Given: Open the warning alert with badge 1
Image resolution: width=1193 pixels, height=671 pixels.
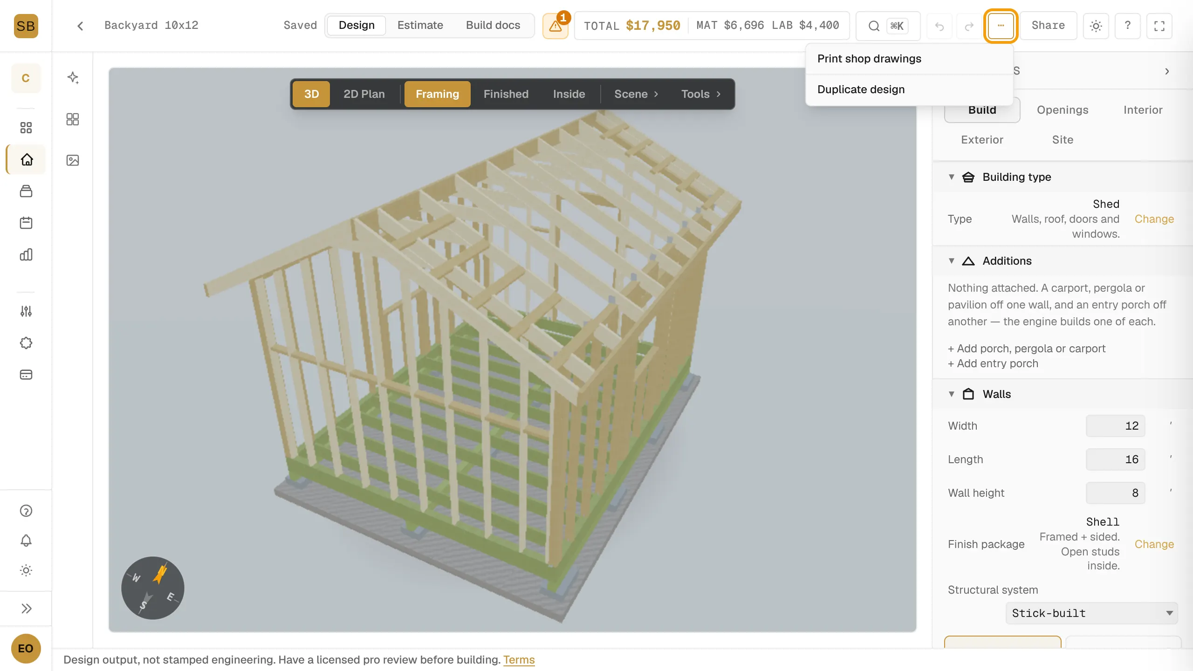Looking at the screenshot, I should [555, 26].
